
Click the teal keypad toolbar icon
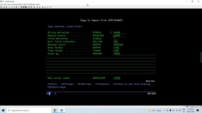29,7
